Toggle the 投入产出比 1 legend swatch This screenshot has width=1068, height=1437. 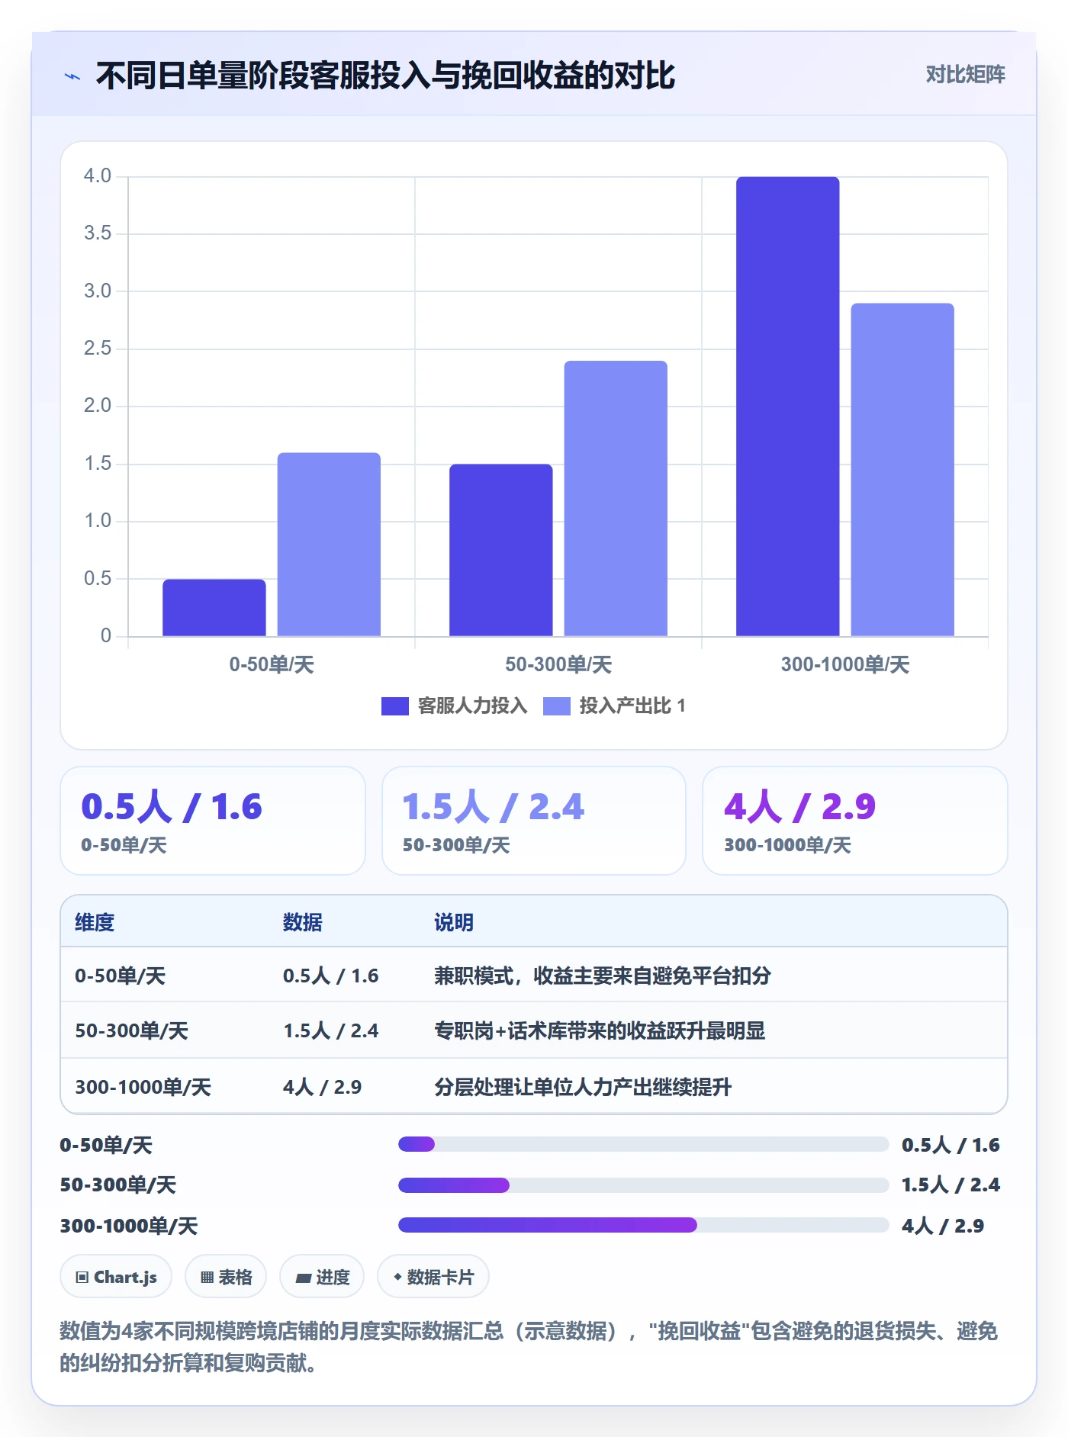(x=556, y=706)
